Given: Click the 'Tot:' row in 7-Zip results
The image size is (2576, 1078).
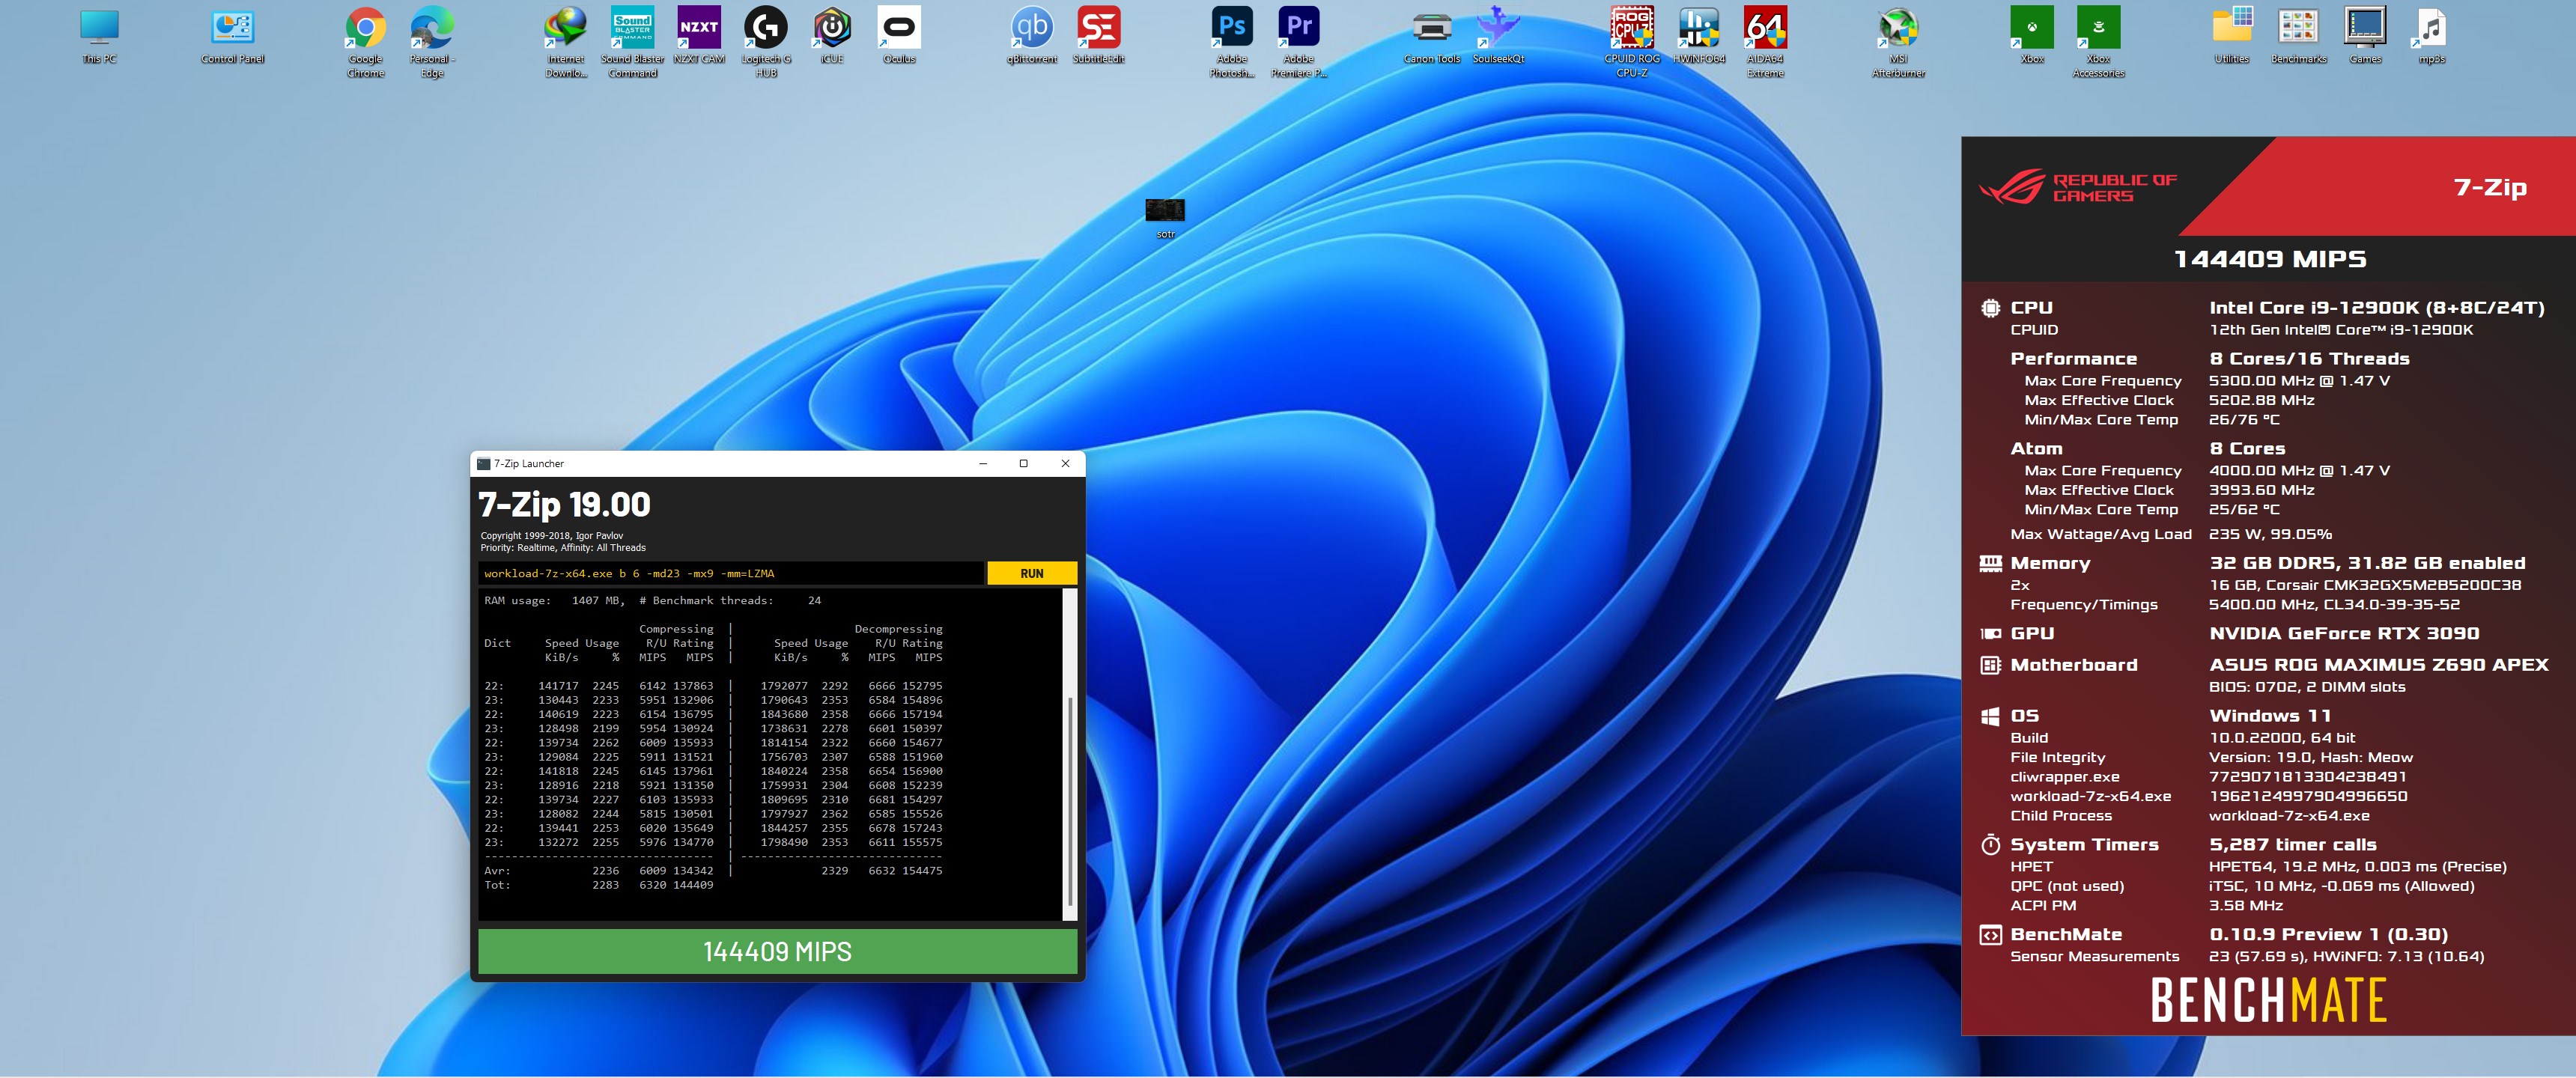Looking at the screenshot, I should pos(599,885).
